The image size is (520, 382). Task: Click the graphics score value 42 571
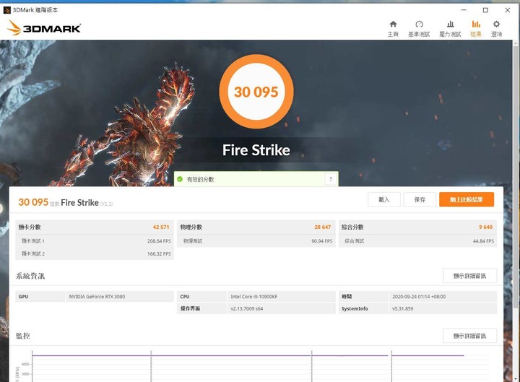[x=161, y=227]
